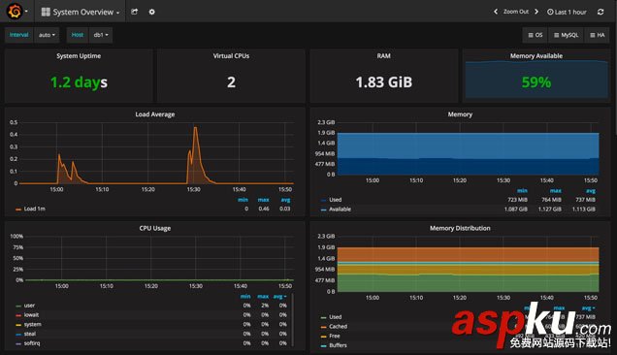The width and height of the screenshot is (617, 355).
Task: Toggle the Available series in Memory legend
Action: (x=340, y=209)
